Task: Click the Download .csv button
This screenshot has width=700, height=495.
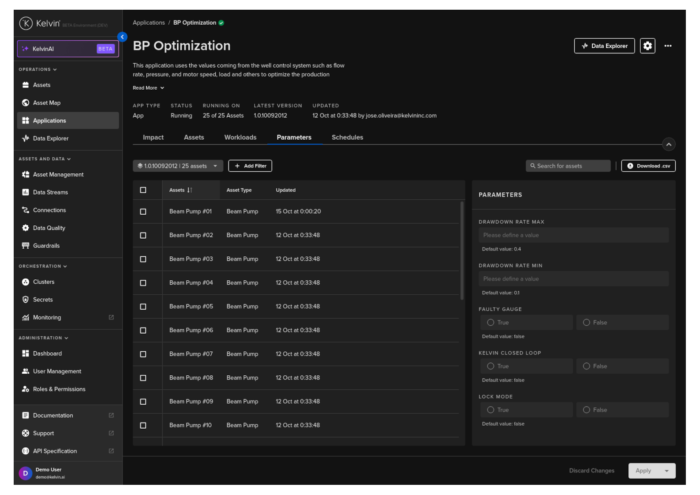Action: coord(648,166)
